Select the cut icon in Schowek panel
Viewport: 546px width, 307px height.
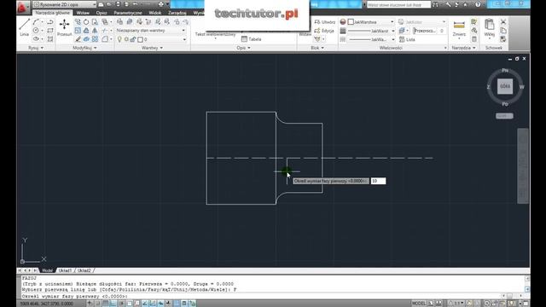pyautogui.click(x=503, y=22)
